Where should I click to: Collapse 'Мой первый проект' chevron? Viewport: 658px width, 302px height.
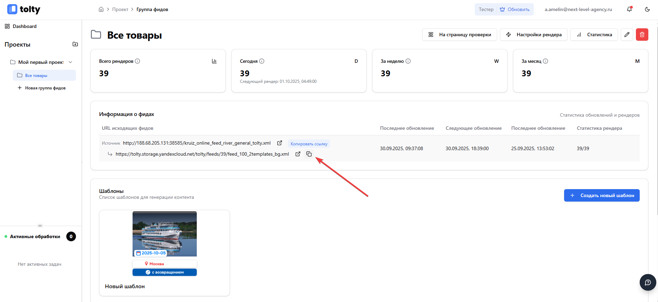coord(70,62)
